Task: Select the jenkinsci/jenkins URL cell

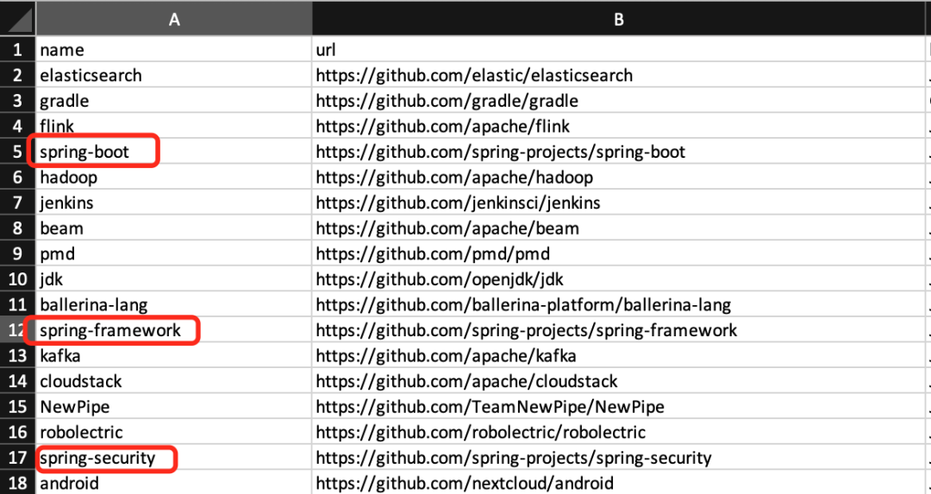Action: 458,203
